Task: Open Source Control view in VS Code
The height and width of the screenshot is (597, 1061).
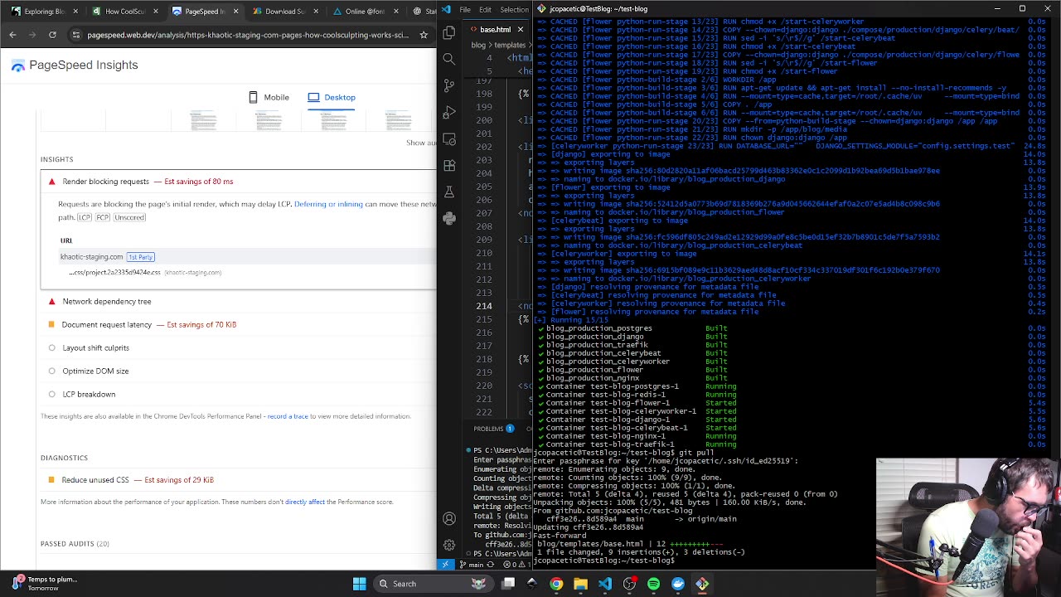Action: [449, 85]
